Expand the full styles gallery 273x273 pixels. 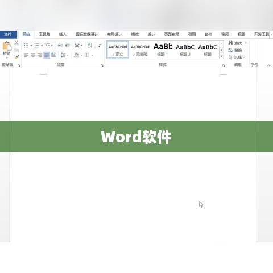(x=221, y=56)
